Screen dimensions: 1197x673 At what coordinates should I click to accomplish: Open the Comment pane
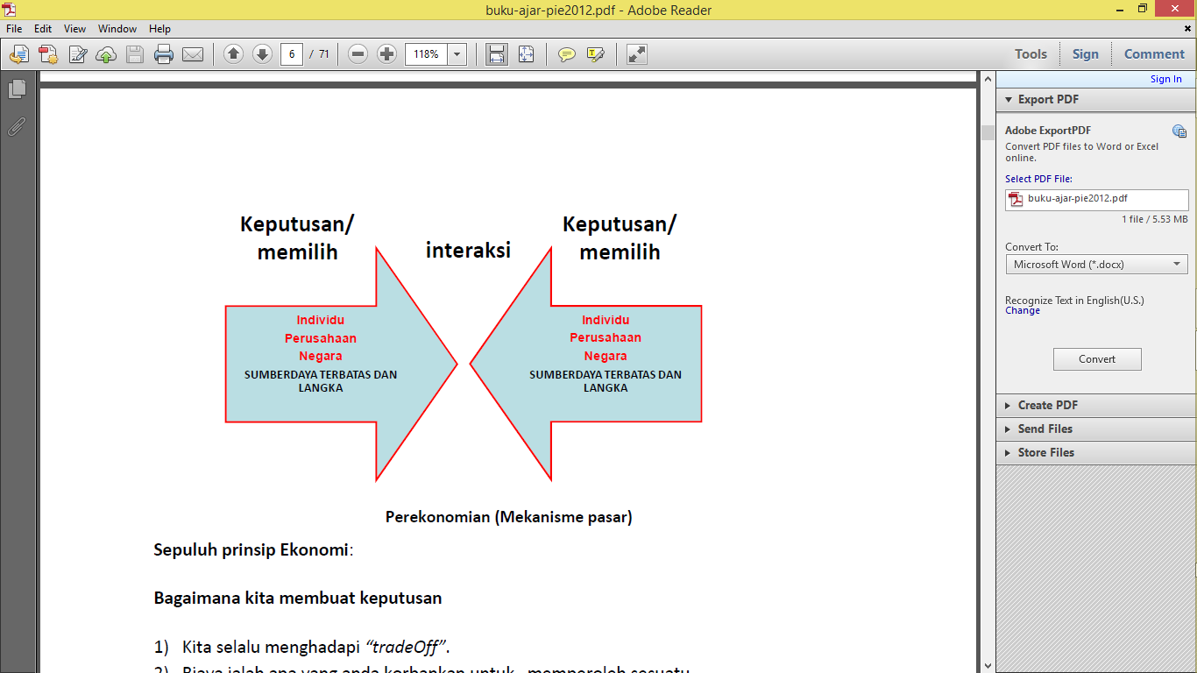pyautogui.click(x=1154, y=54)
